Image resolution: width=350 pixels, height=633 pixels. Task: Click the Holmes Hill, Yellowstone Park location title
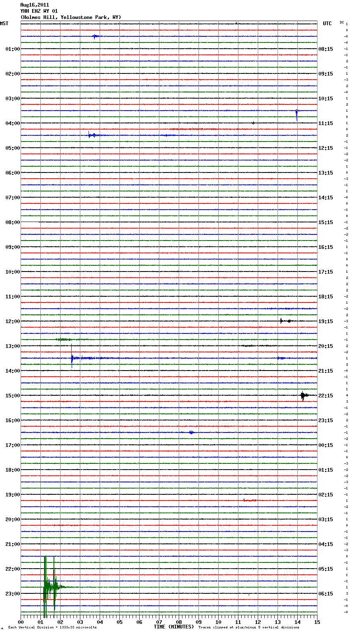pos(71,17)
